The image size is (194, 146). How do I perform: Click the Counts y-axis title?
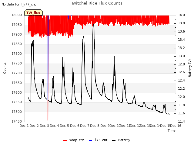click(5, 68)
